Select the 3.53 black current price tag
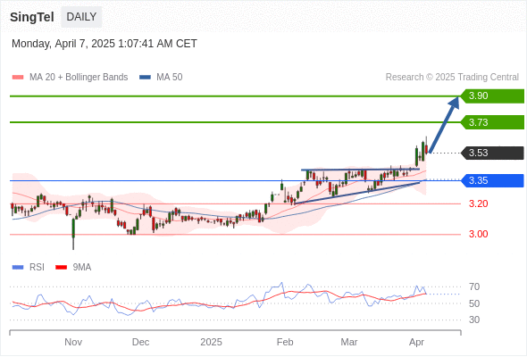Image resolution: width=527 pixels, height=357 pixels. 492,153
